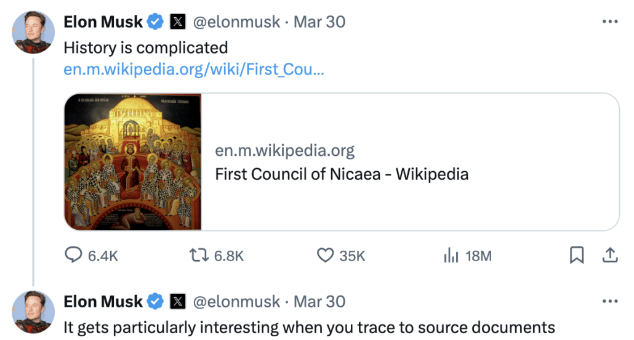Viewport: 634px width, 340px height.
Task: Open more options on the second tweet
Action: (x=609, y=302)
